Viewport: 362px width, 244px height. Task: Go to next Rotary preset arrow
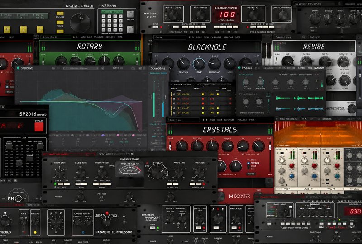(77, 37)
